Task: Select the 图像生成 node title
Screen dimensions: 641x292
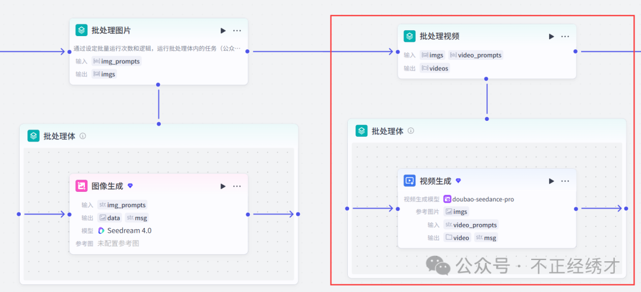Action: click(107, 186)
